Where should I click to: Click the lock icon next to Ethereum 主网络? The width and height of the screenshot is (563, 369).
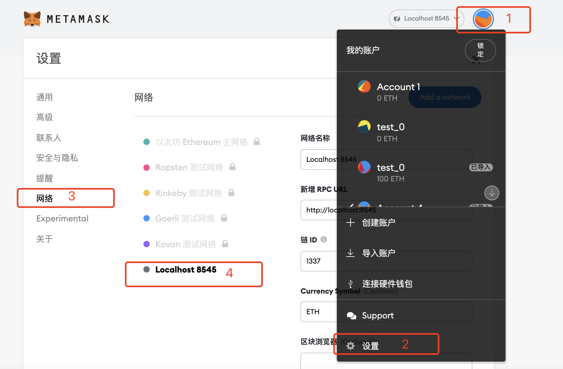pos(257,142)
